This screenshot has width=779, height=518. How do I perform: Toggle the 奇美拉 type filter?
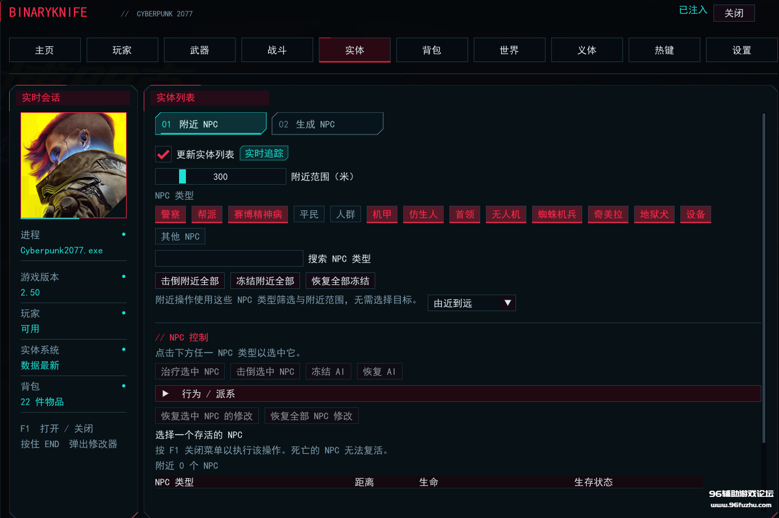pyautogui.click(x=608, y=214)
